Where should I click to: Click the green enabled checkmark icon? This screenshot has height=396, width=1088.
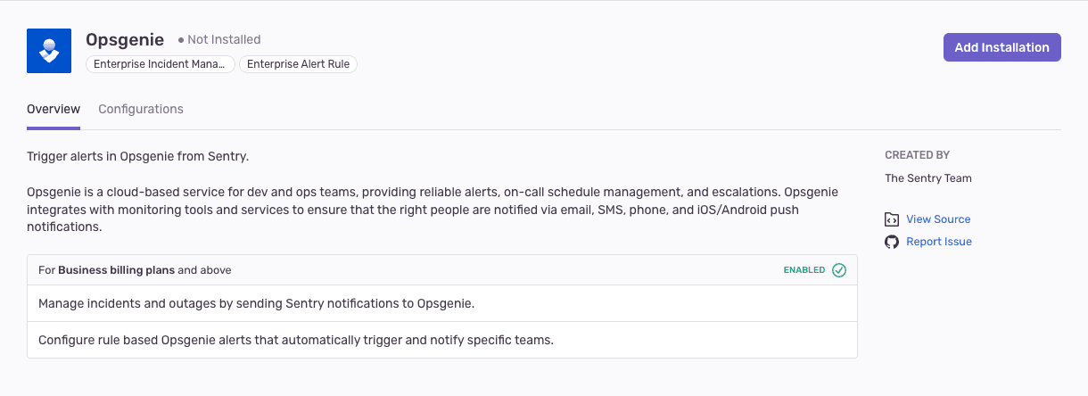839,270
